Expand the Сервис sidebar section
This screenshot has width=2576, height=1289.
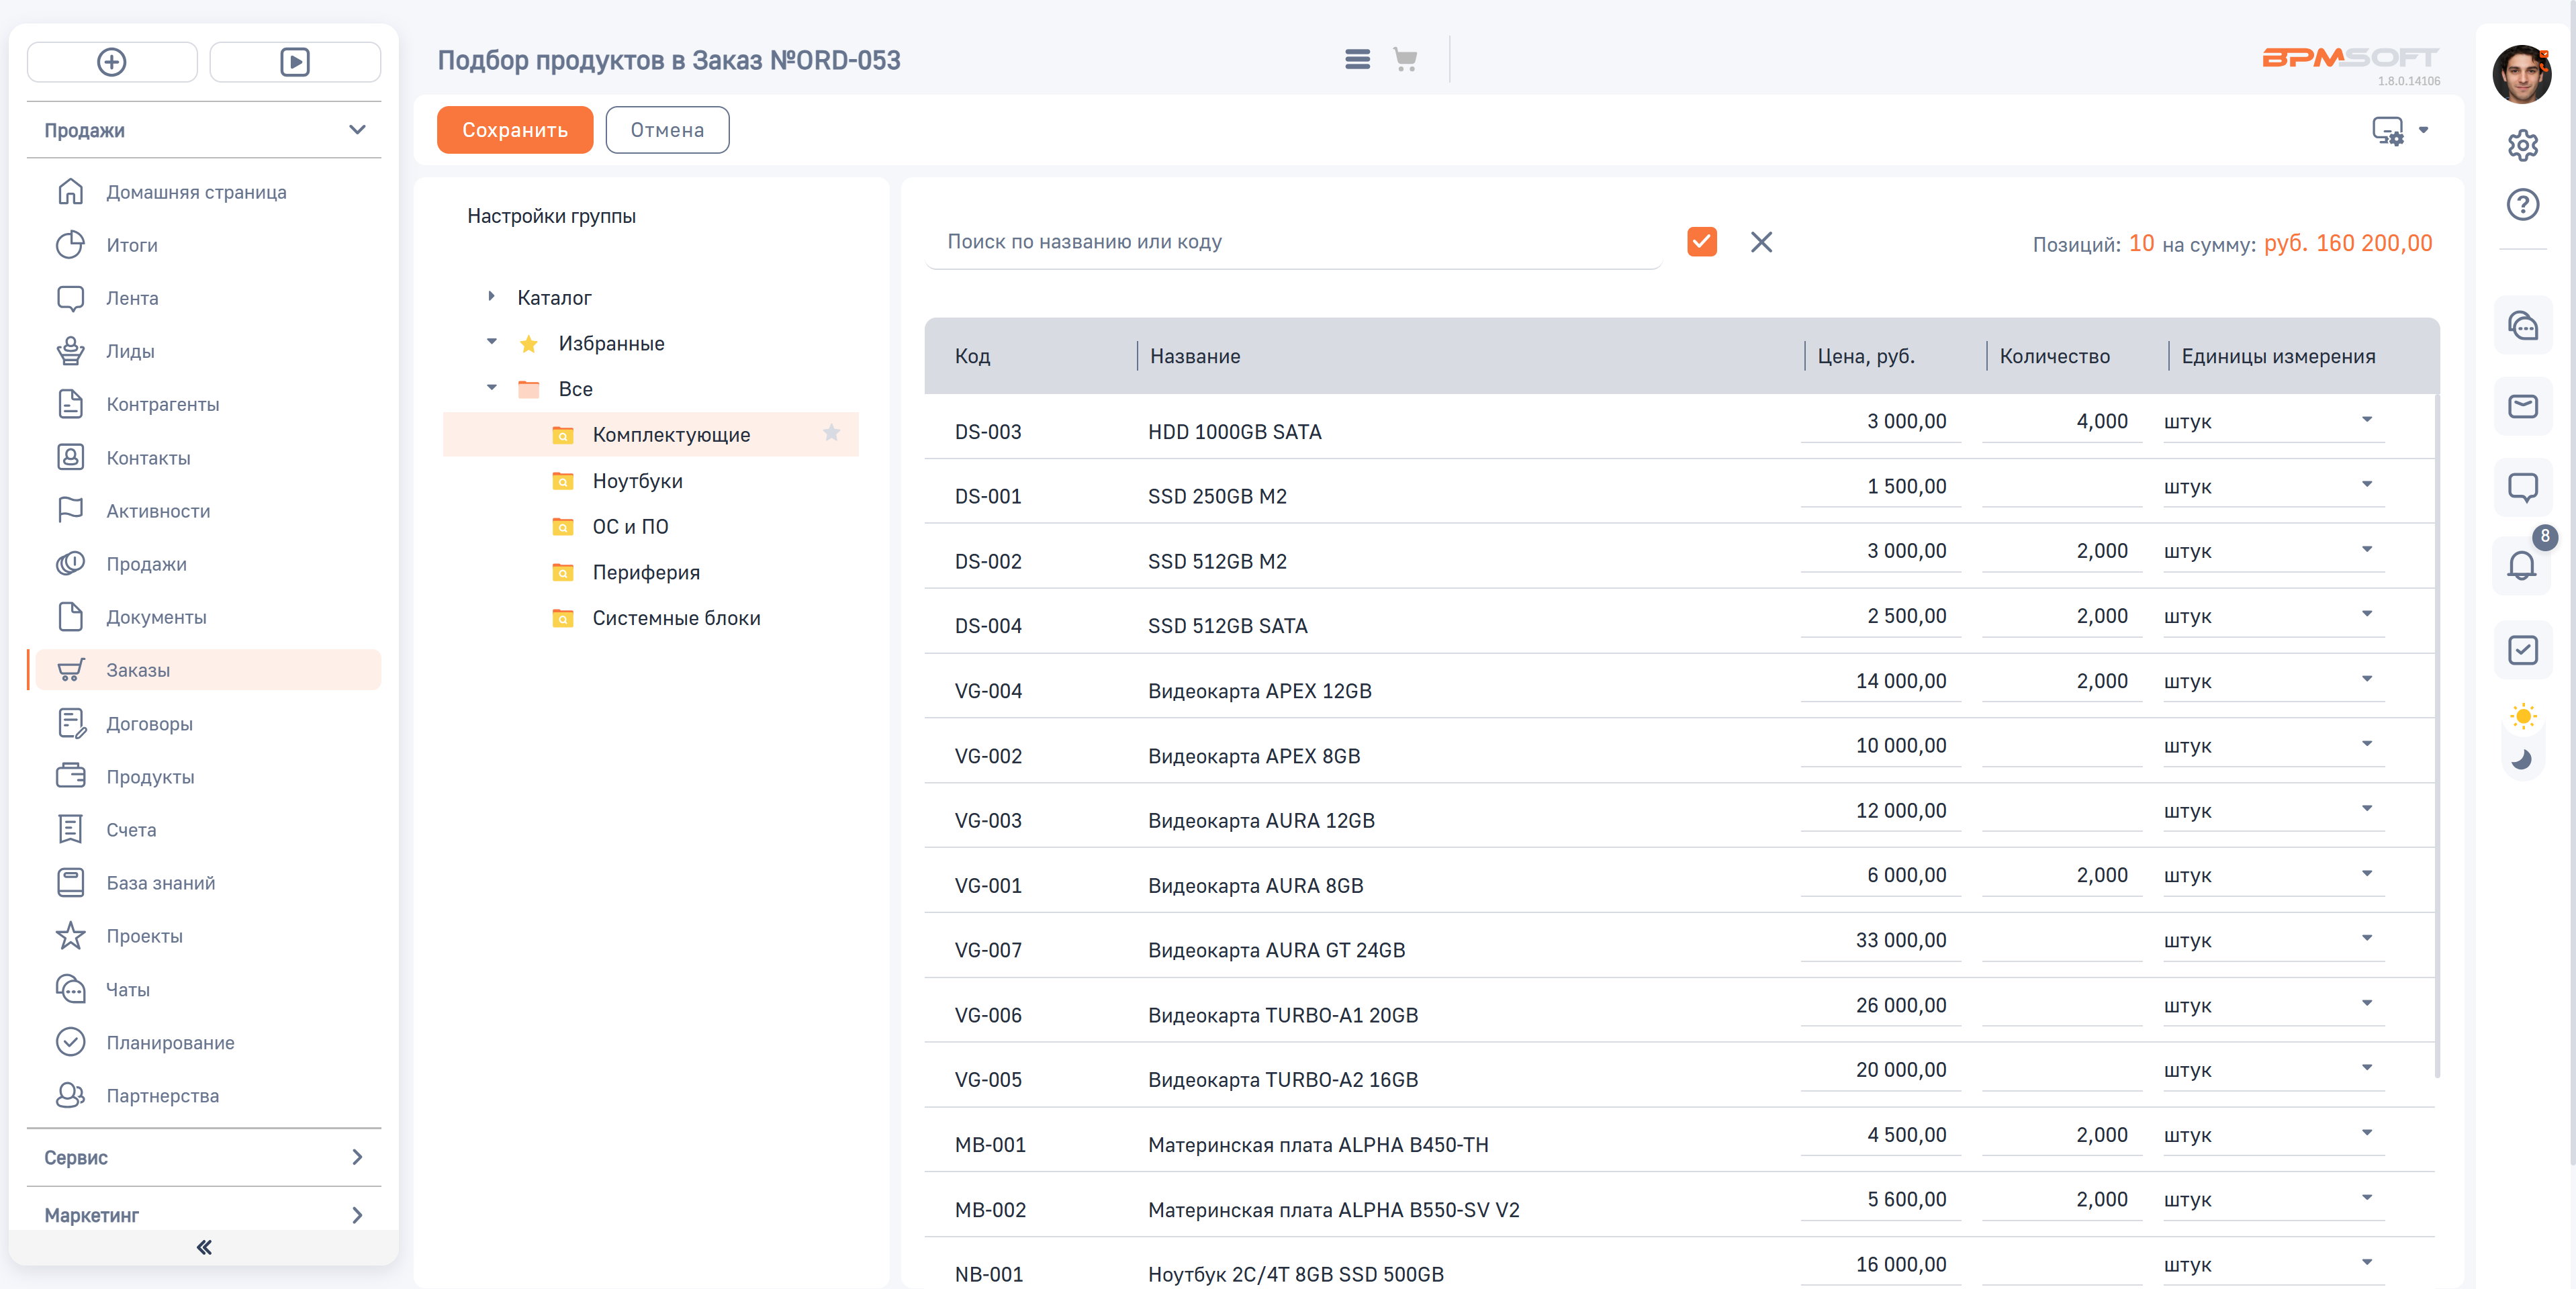pyautogui.click(x=357, y=1157)
